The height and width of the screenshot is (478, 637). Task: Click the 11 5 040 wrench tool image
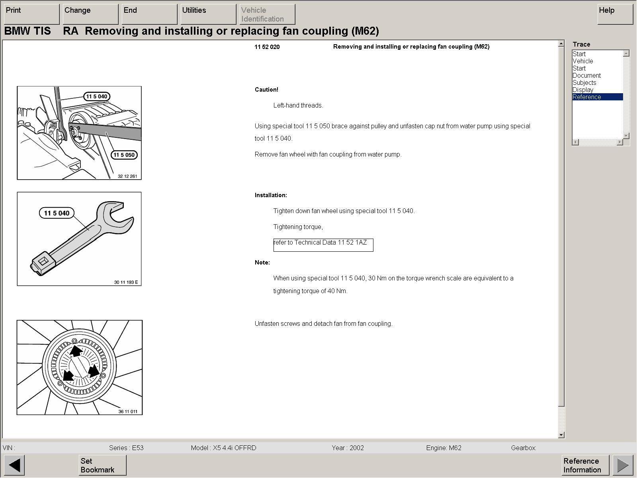(79, 239)
